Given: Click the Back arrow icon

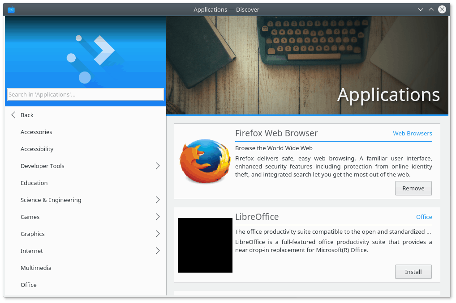Looking at the screenshot, I should point(13,115).
